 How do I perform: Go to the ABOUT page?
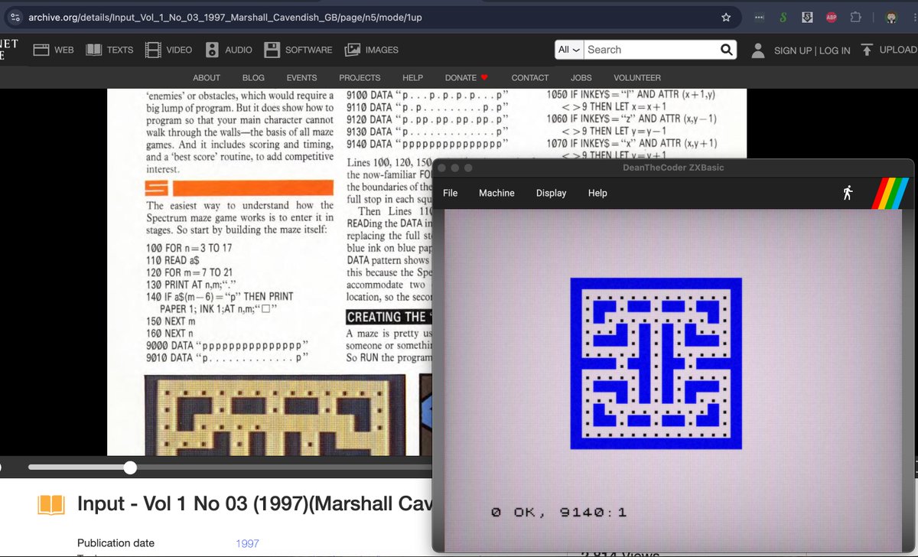click(x=207, y=78)
